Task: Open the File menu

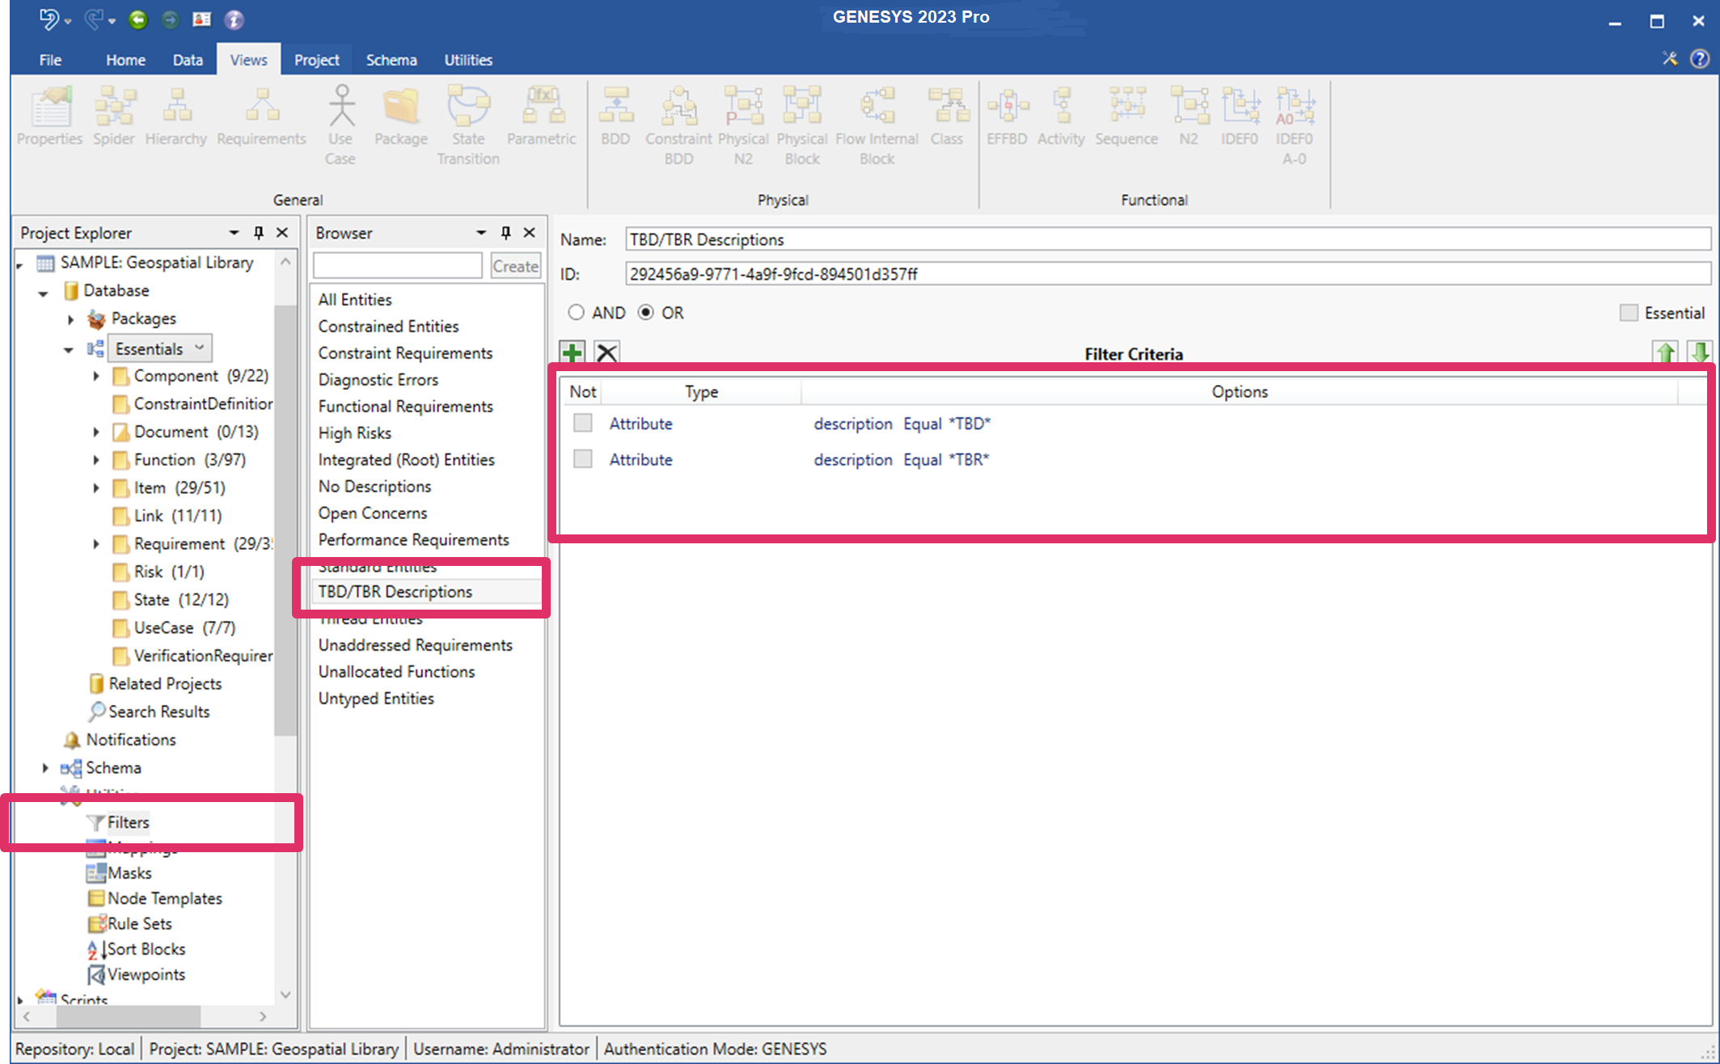Action: [50, 60]
